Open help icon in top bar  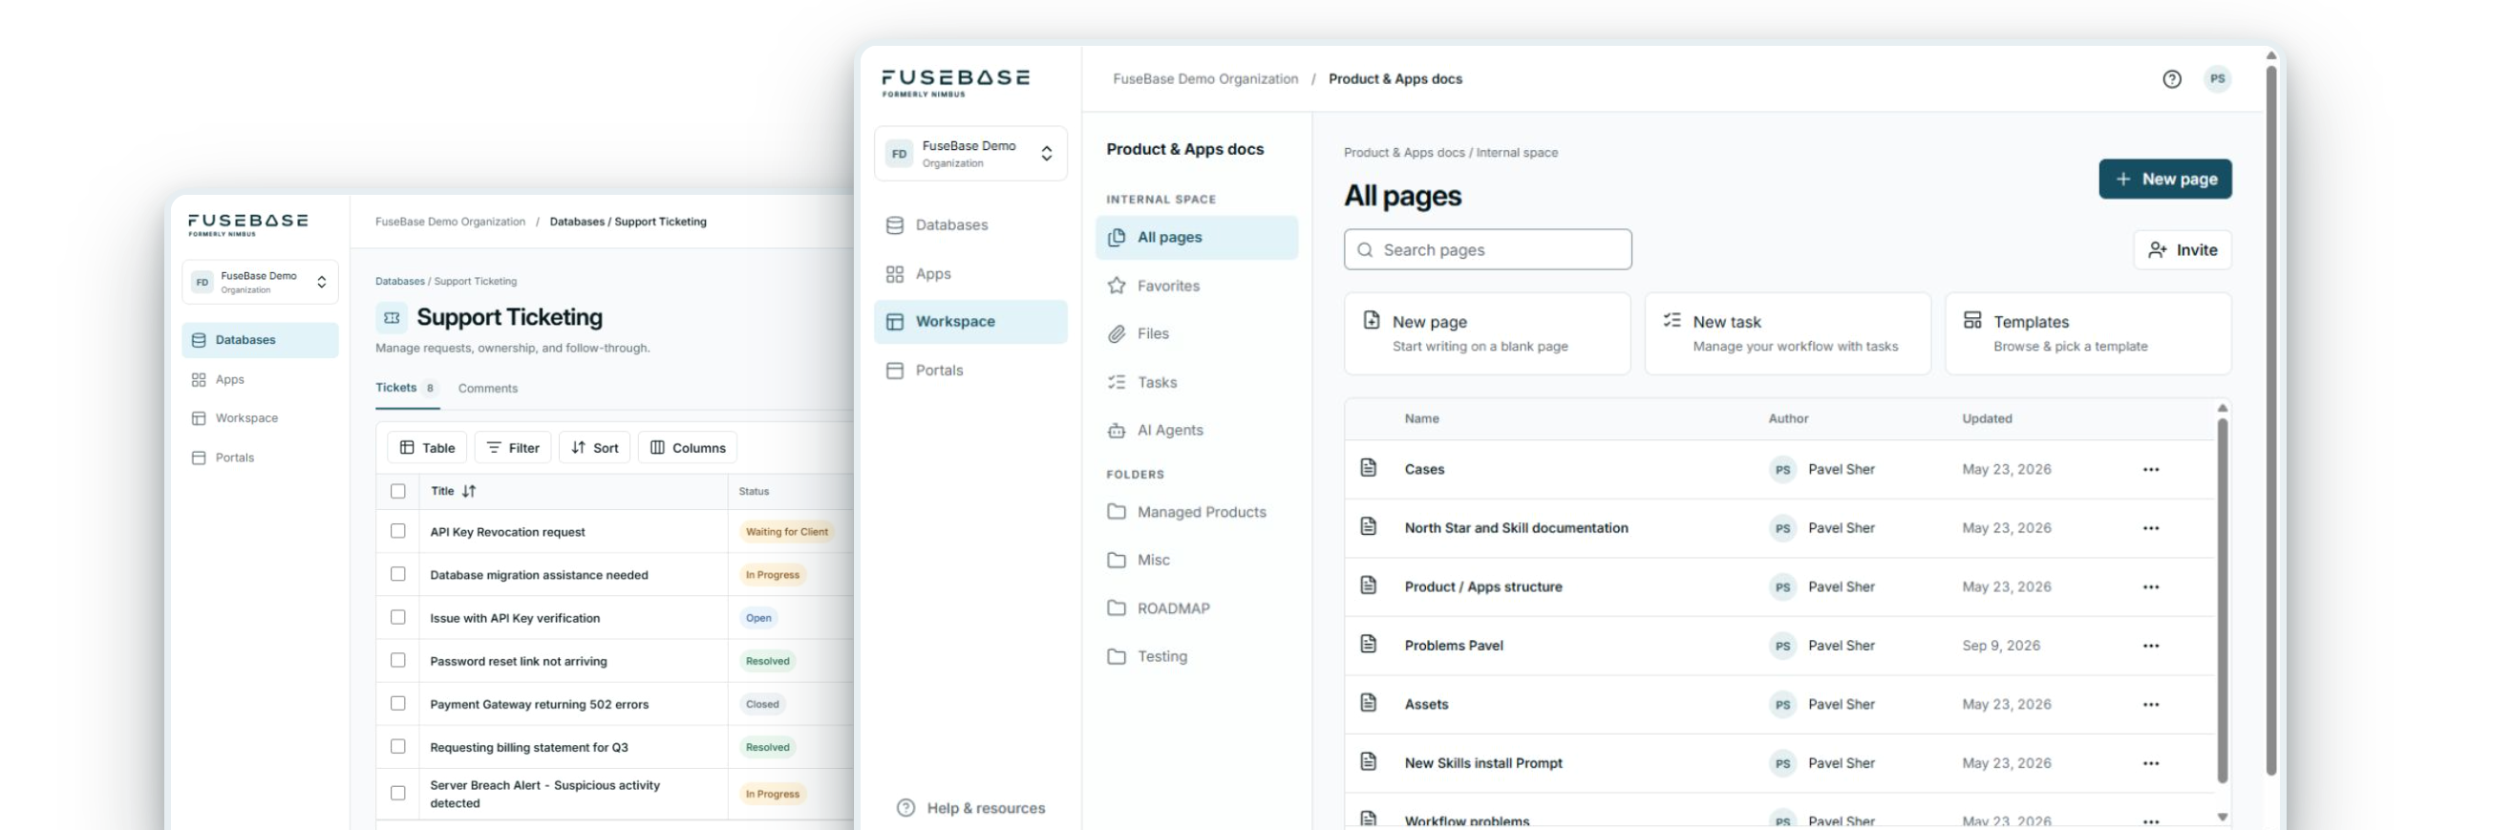(2172, 79)
